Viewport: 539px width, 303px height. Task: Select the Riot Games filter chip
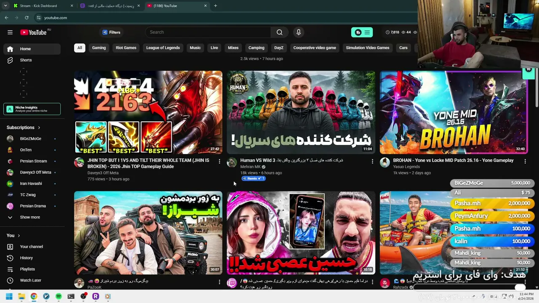126,48
